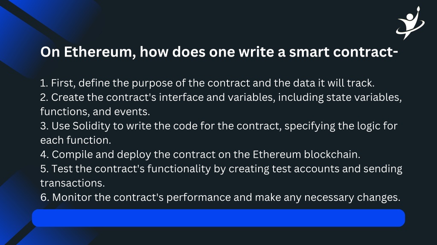The image size is (437, 245).
Task: Click the blue rounded bar below the list
Action: click(218, 218)
